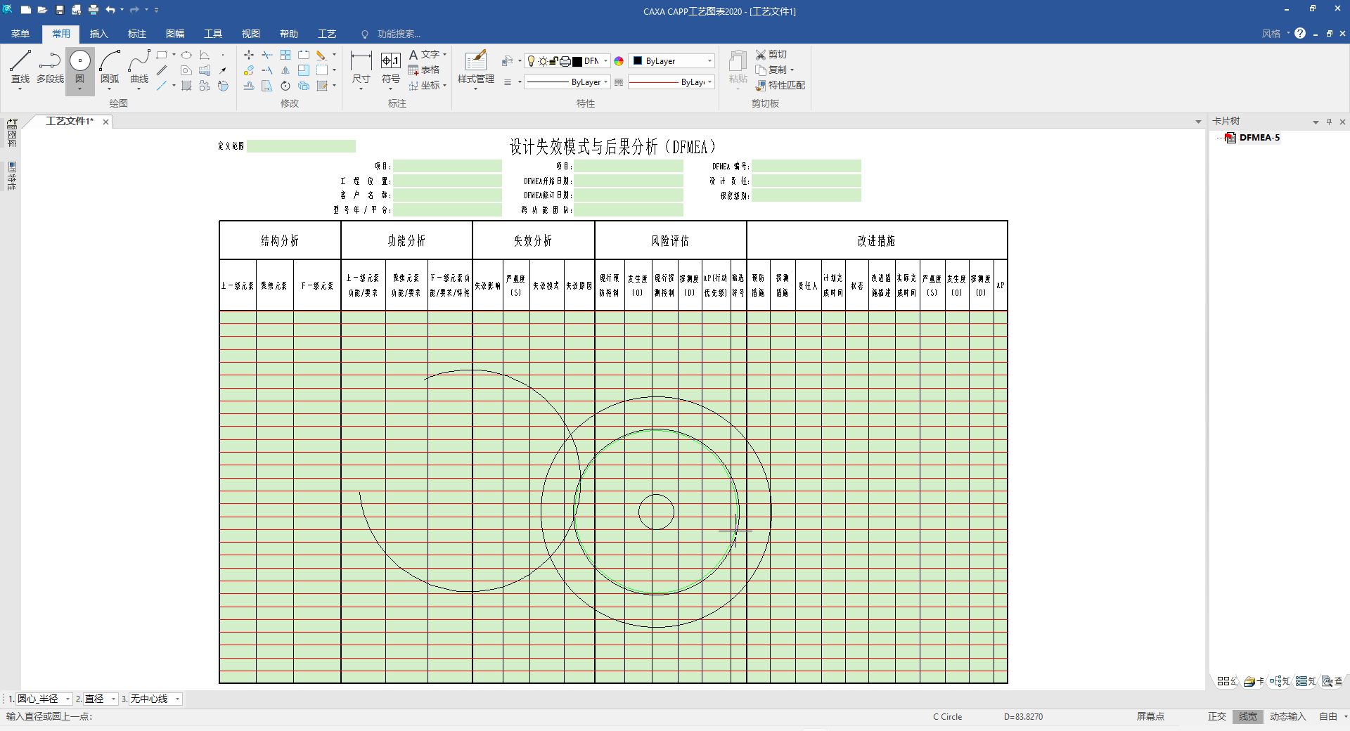Click the 剪切 cut button
The height and width of the screenshot is (731, 1350).
tap(771, 55)
